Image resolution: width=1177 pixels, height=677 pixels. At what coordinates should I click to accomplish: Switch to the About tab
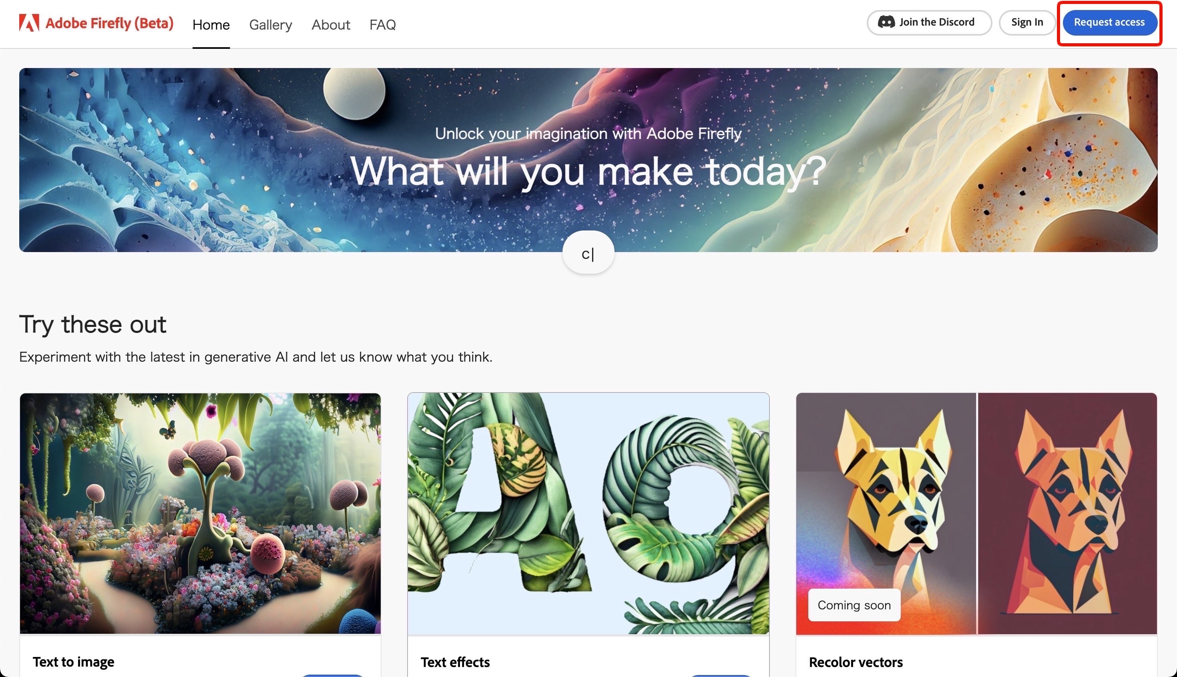(x=331, y=25)
